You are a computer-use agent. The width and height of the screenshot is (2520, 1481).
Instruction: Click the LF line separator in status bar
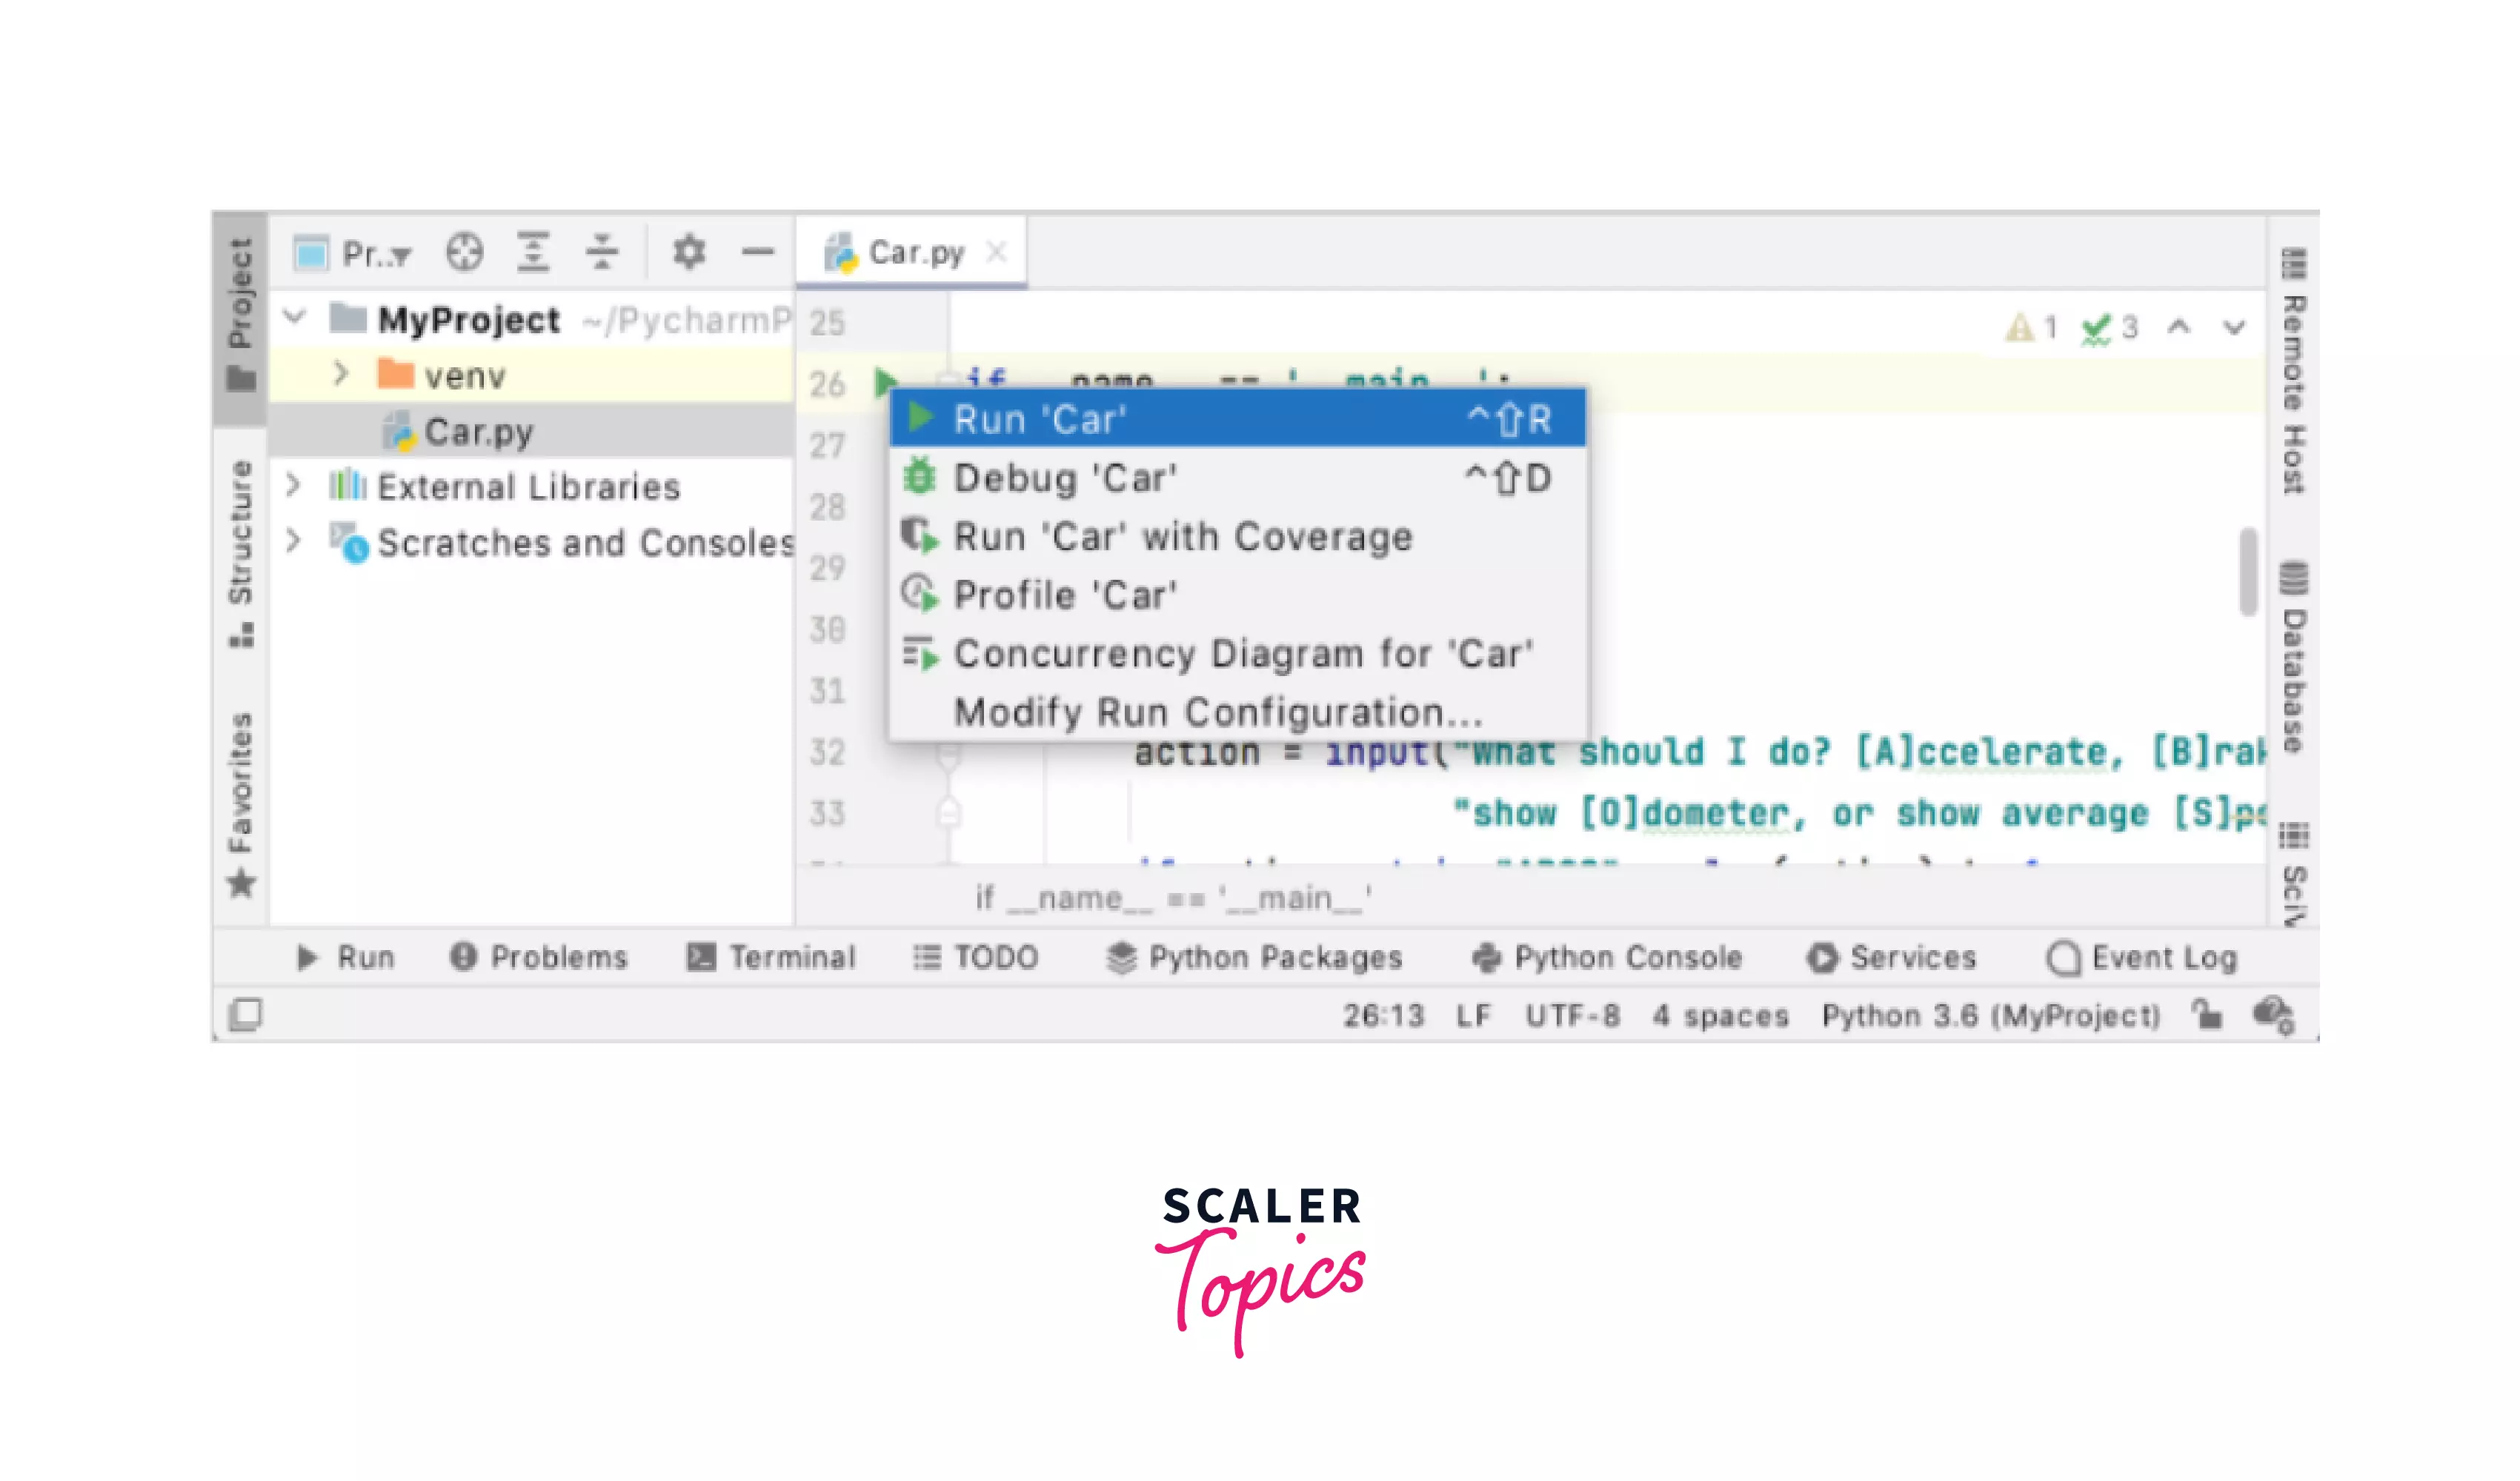1473,1015
